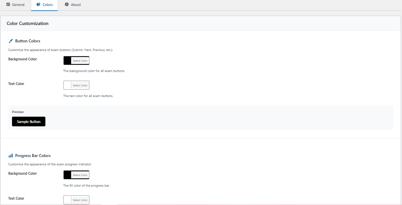
Task: Click the Color Customization panel heading
Action: [x=27, y=24]
